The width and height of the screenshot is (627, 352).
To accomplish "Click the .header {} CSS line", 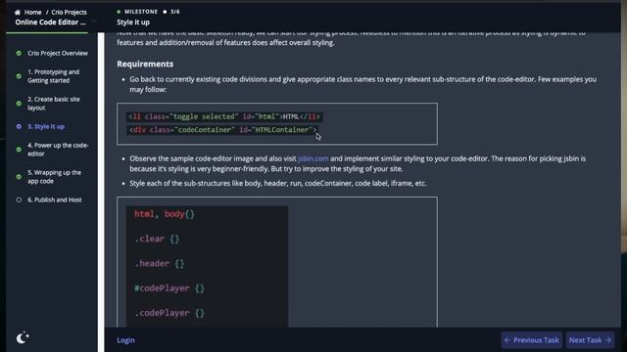I will point(160,264).
